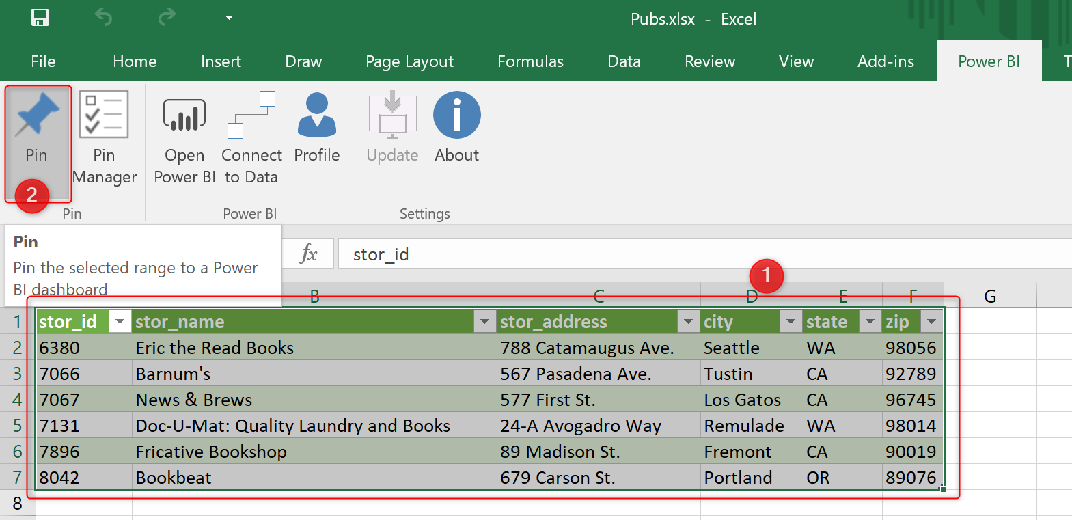Image resolution: width=1072 pixels, height=520 pixels.
Task: Open state column filter dropdown
Action: 870,321
